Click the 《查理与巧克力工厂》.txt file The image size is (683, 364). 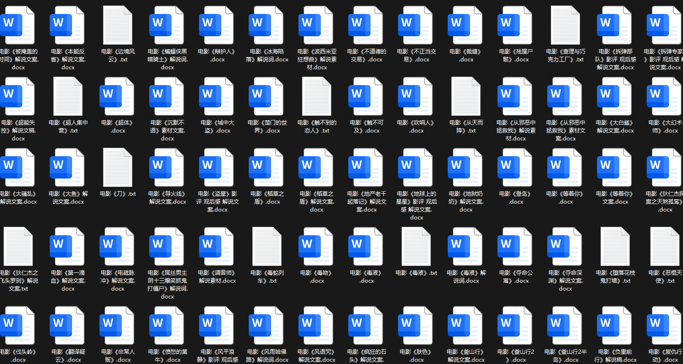(x=565, y=25)
